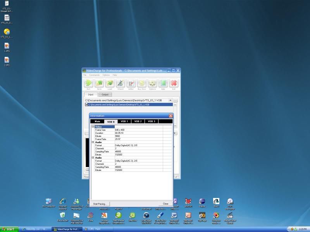The width and height of the screenshot is (310, 232).
Task: Select the Microsoft Office Word desktop icon
Action: (174, 218)
